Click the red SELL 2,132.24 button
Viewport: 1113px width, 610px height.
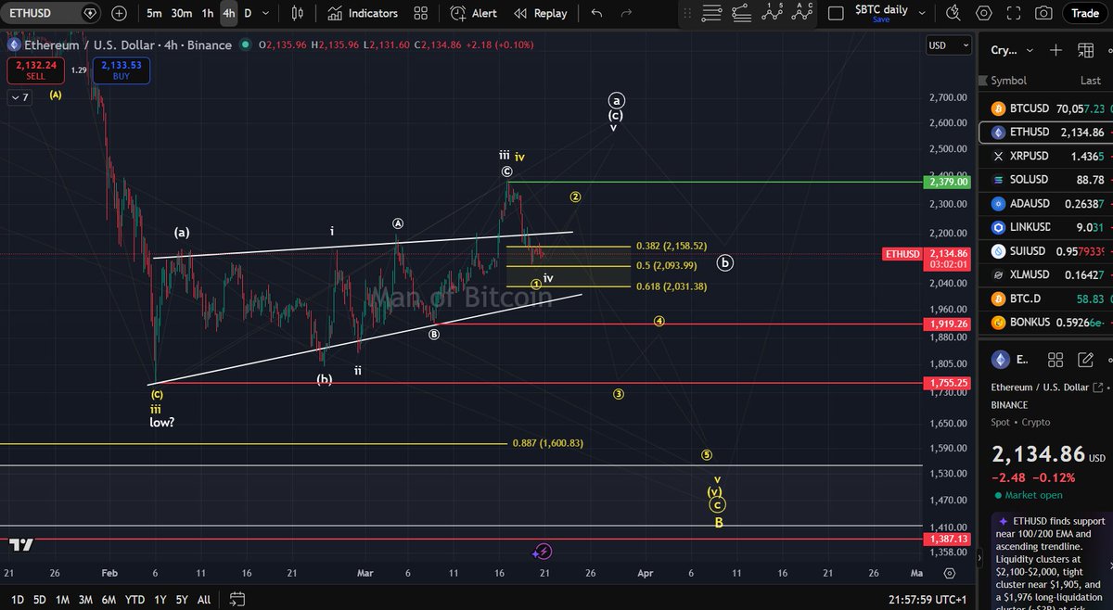pyautogui.click(x=34, y=70)
